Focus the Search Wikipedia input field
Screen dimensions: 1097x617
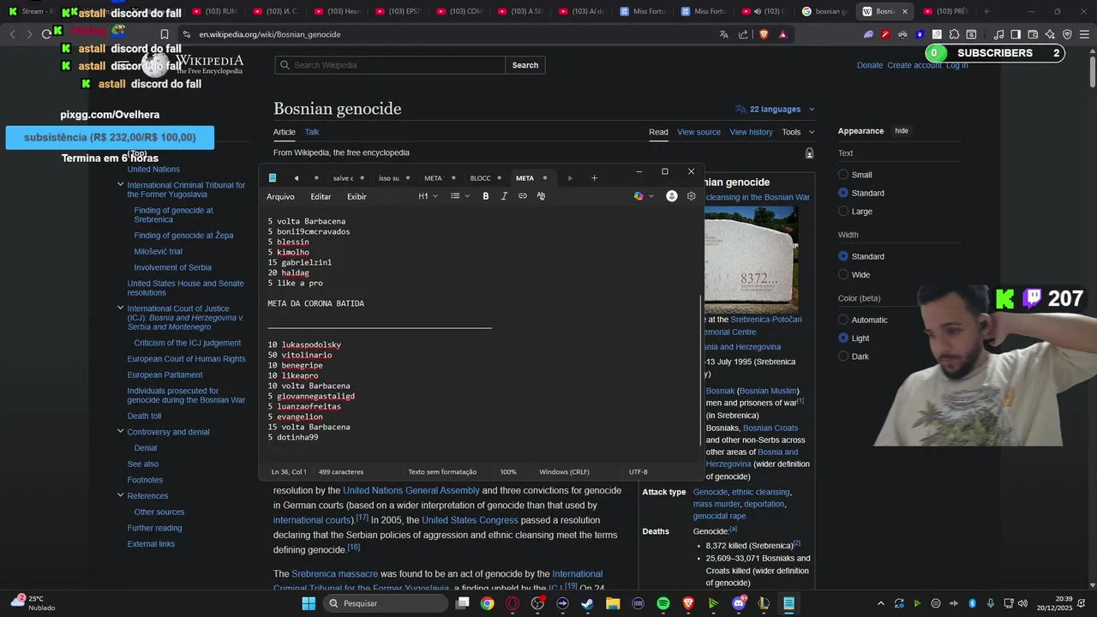[x=390, y=65]
